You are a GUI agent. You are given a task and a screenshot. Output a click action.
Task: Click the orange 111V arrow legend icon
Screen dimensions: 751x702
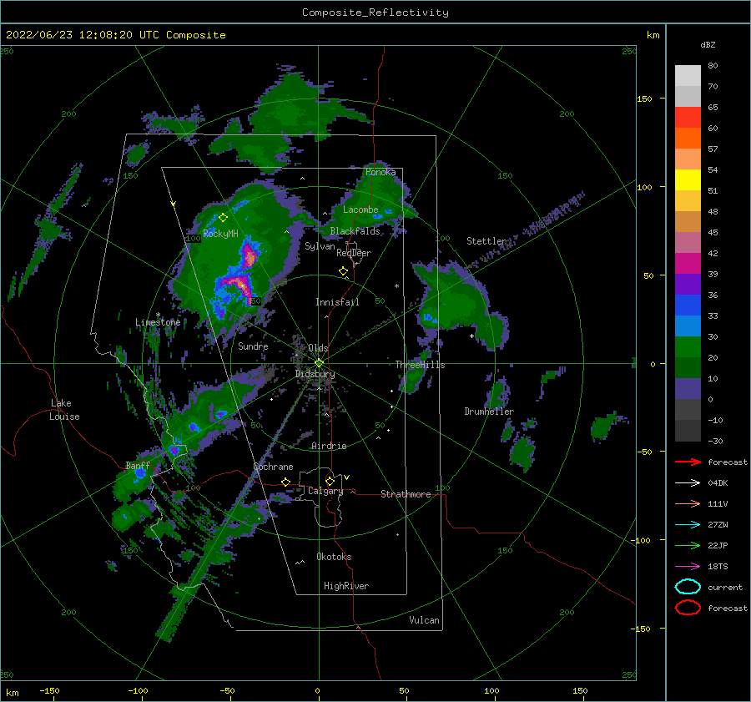[688, 503]
